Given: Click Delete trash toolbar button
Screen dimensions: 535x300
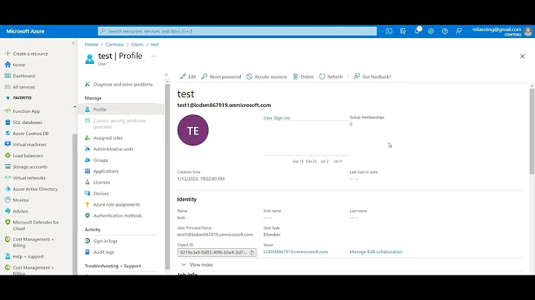Looking at the screenshot, I should click(x=303, y=76).
